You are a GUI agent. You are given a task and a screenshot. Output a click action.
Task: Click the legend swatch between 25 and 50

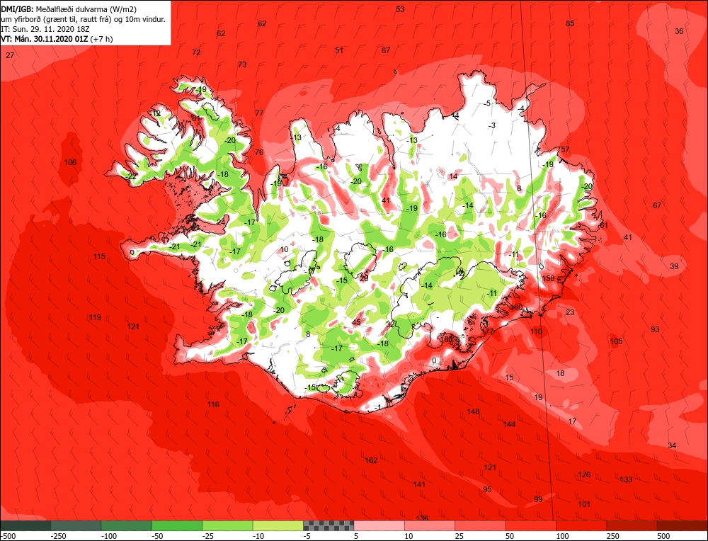481,525
